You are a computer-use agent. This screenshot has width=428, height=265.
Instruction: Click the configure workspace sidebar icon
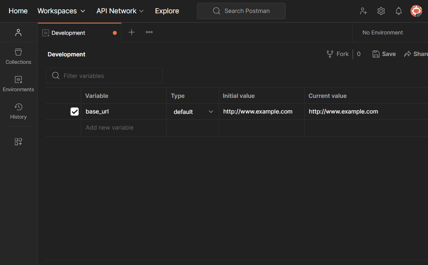click(x=18, y=142)
